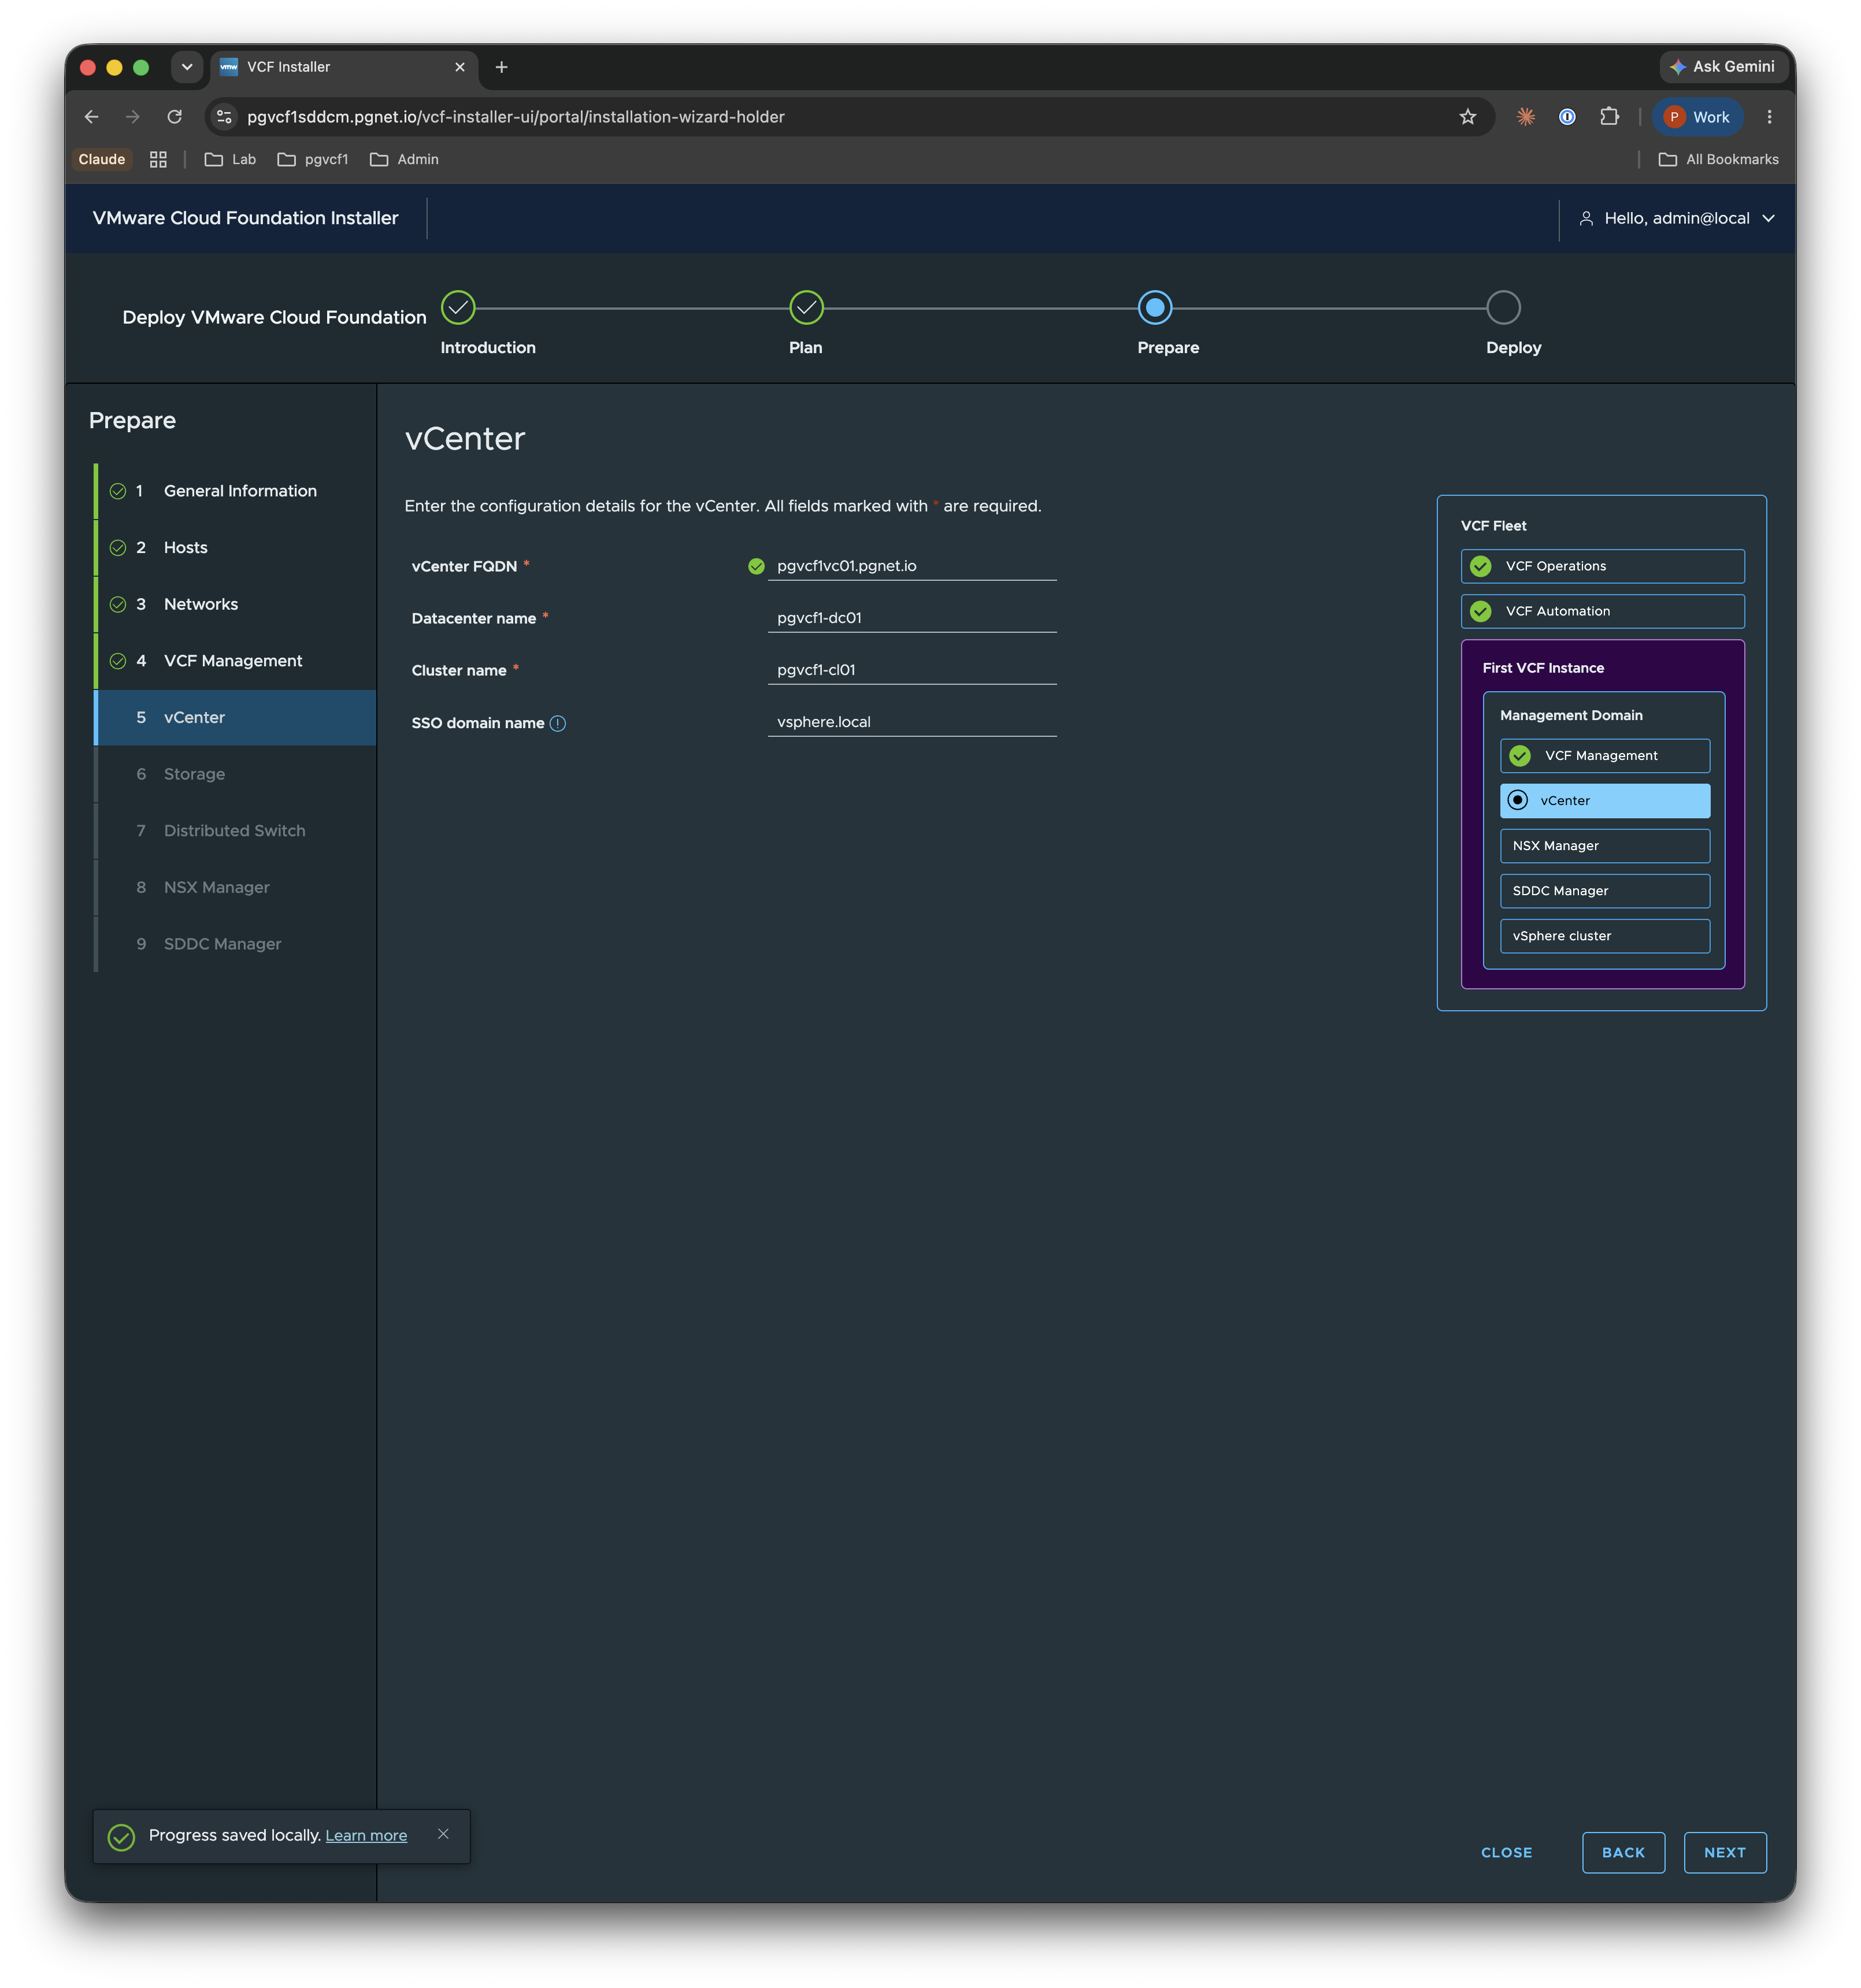The height and width of the screenshot is (1988, 1861).
Task: Open VCF Management step in sidebar
Action: pyautogui.click(x=235, y=661)
